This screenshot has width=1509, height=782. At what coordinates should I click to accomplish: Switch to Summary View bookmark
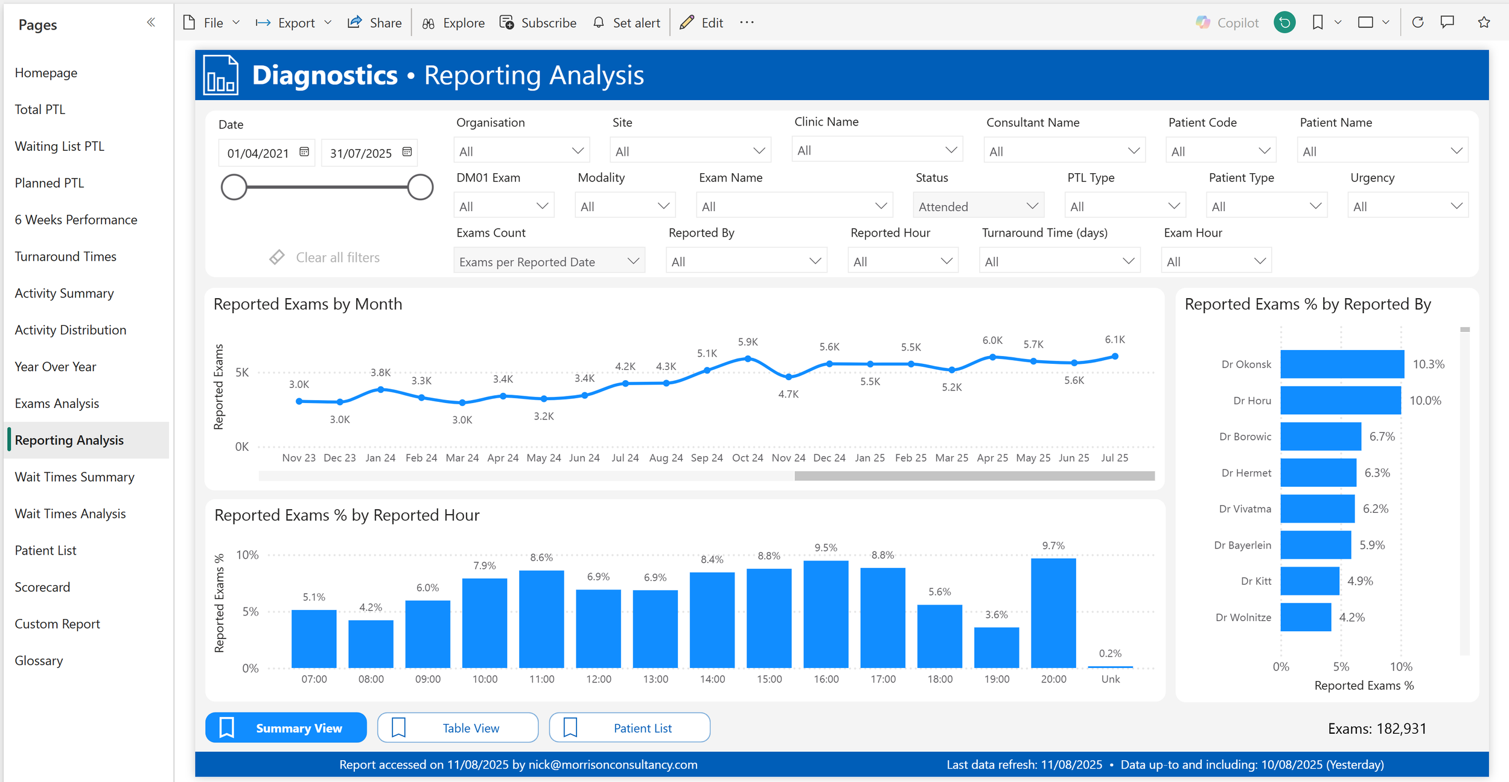point(286,728)
